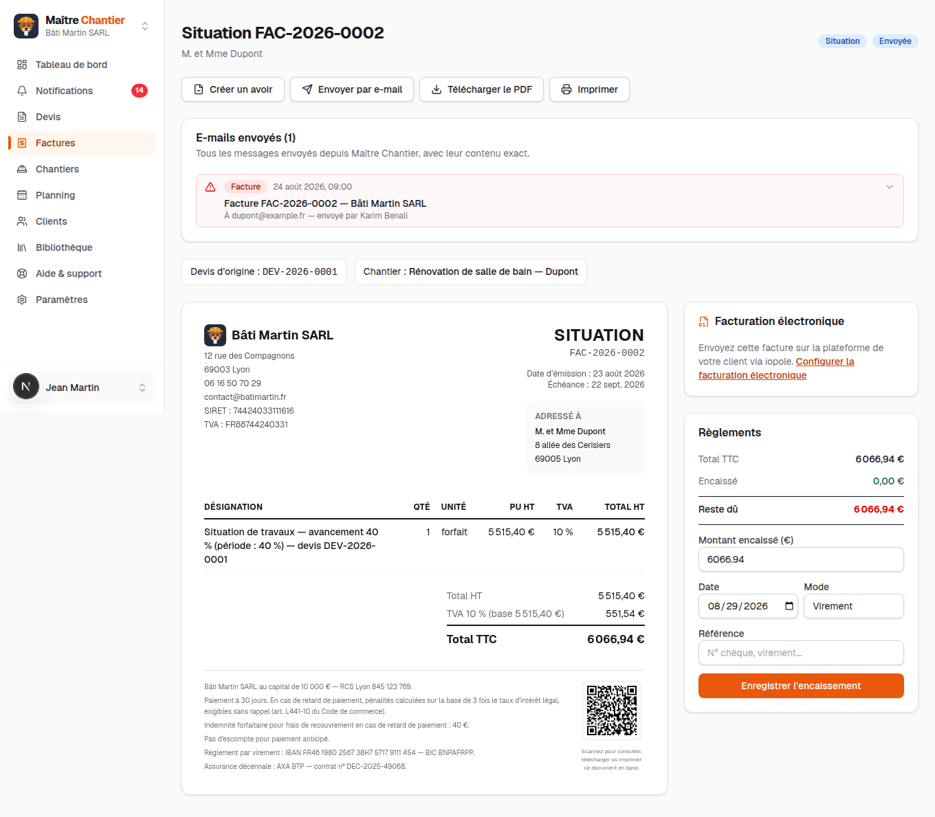Click the Jean Martin avatar

26,387
